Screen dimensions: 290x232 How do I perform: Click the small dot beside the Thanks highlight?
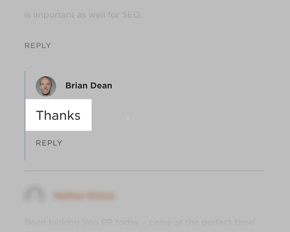[128, 118]
